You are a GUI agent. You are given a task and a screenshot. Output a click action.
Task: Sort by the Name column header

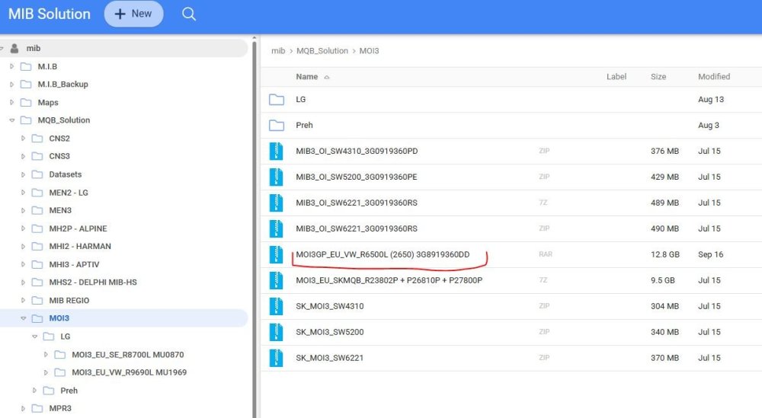coord(306,77)
